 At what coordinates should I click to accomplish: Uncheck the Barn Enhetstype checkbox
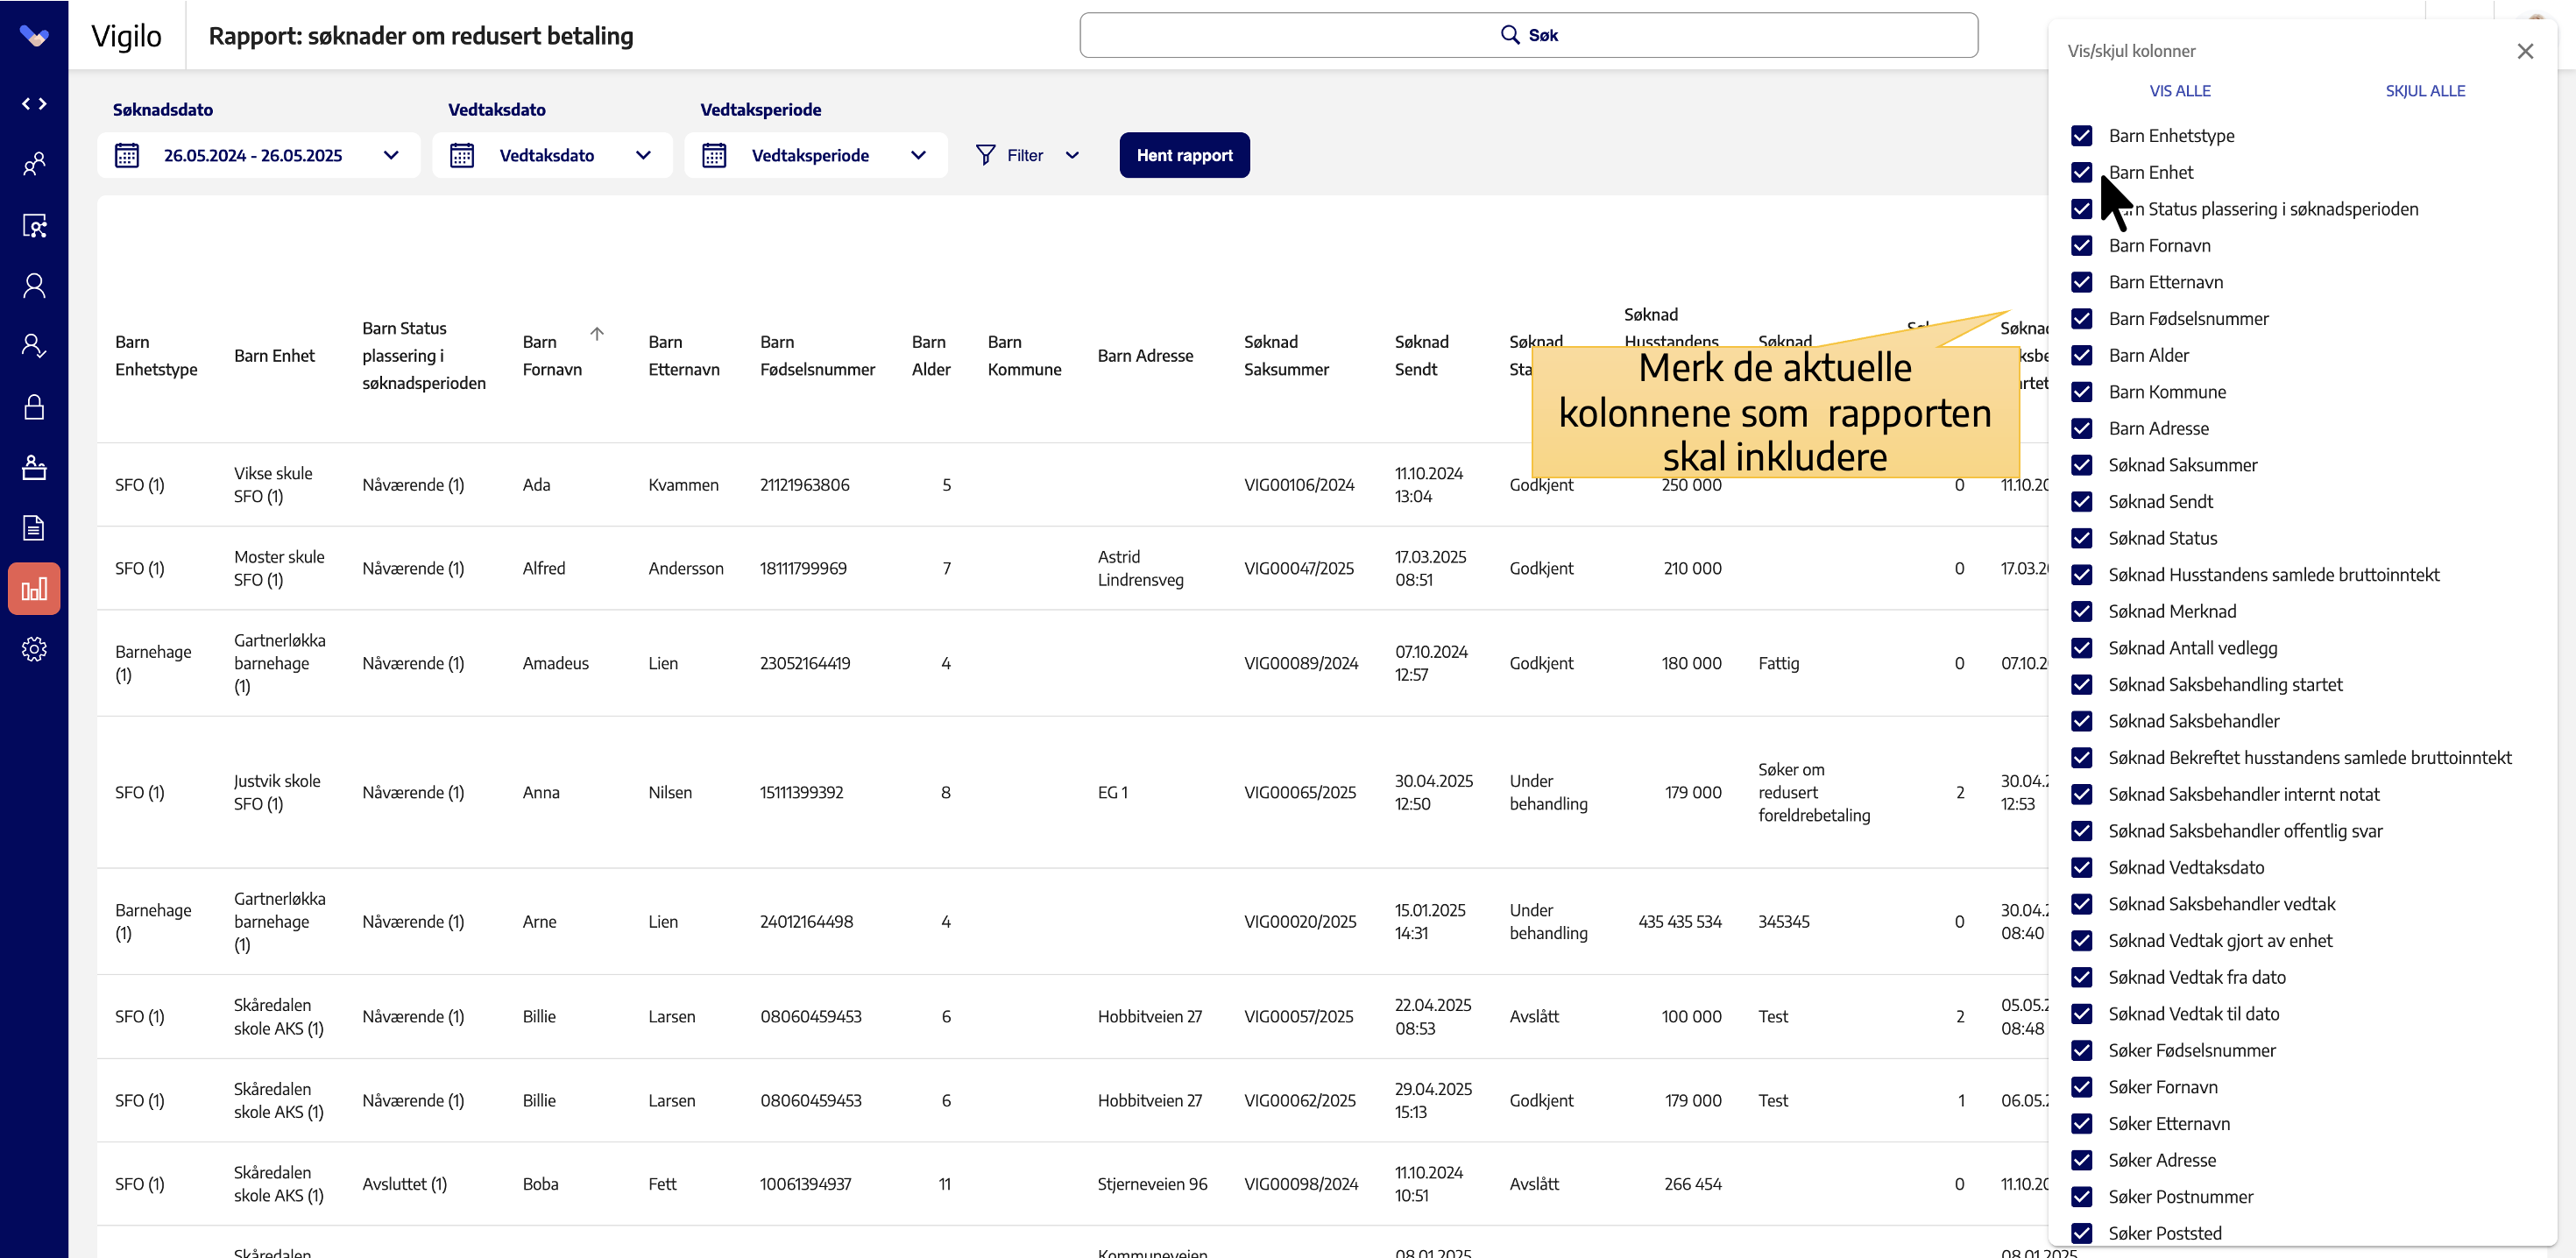(2082, 136)
